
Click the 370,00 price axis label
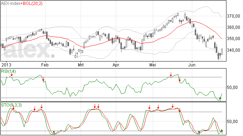coord(233,16)
